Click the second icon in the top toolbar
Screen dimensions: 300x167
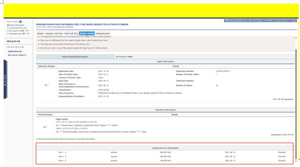[250, 21]
